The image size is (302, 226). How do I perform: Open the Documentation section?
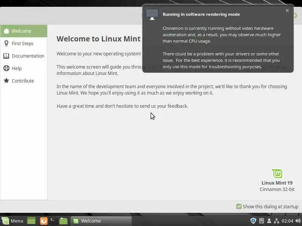tap(24, 56)
